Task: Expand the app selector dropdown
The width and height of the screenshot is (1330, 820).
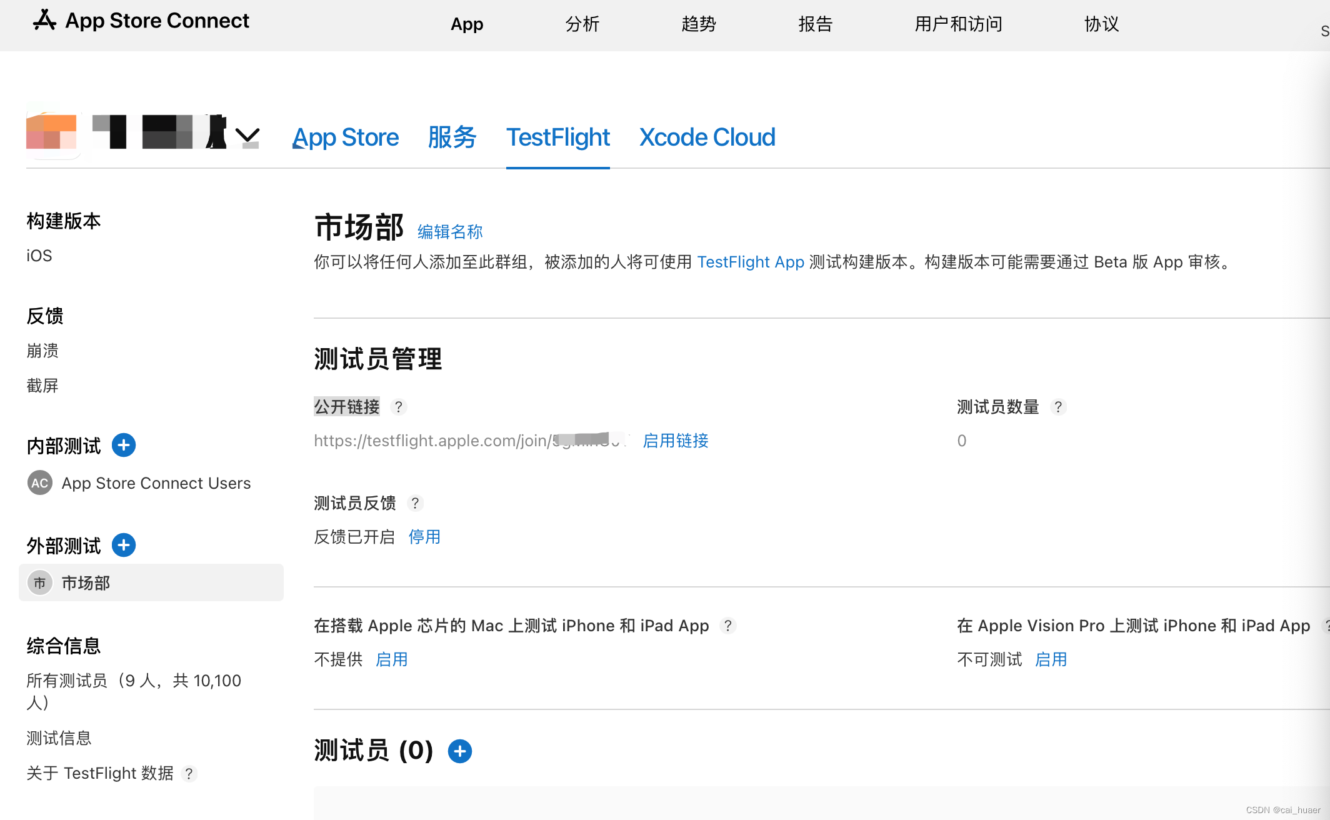Action: click(x=247, y=135)
